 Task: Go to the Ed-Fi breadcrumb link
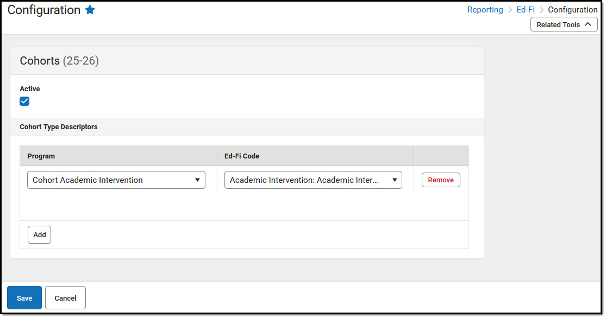point(526,10)
